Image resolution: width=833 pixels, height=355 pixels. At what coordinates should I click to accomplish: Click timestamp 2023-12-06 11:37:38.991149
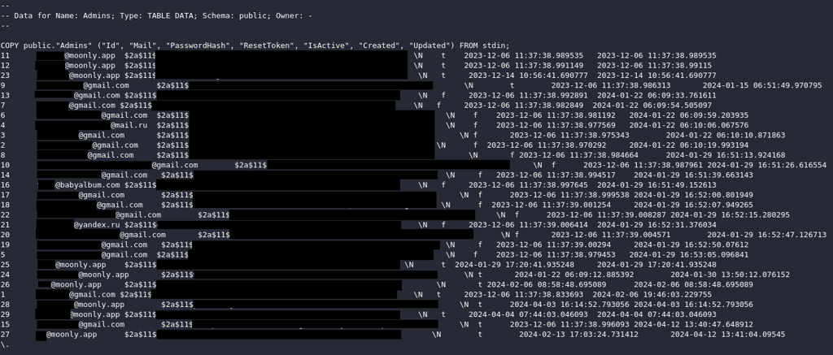click(x=523, y=66)
